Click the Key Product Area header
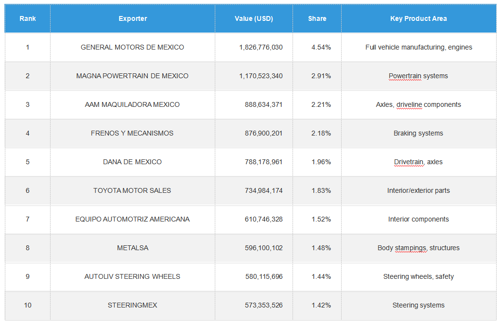 click(418, 18)
